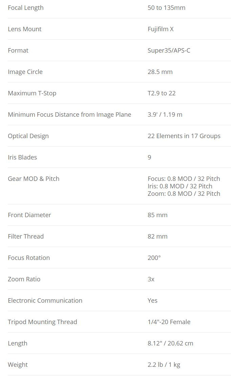Select the 50 to 135mm value
This screenshot has height=376, width=231.
pyautogui.click(x=166, y=8)
